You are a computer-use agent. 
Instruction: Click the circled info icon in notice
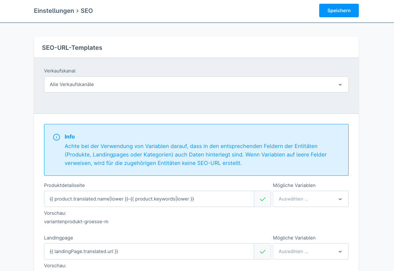coord(57,137)
